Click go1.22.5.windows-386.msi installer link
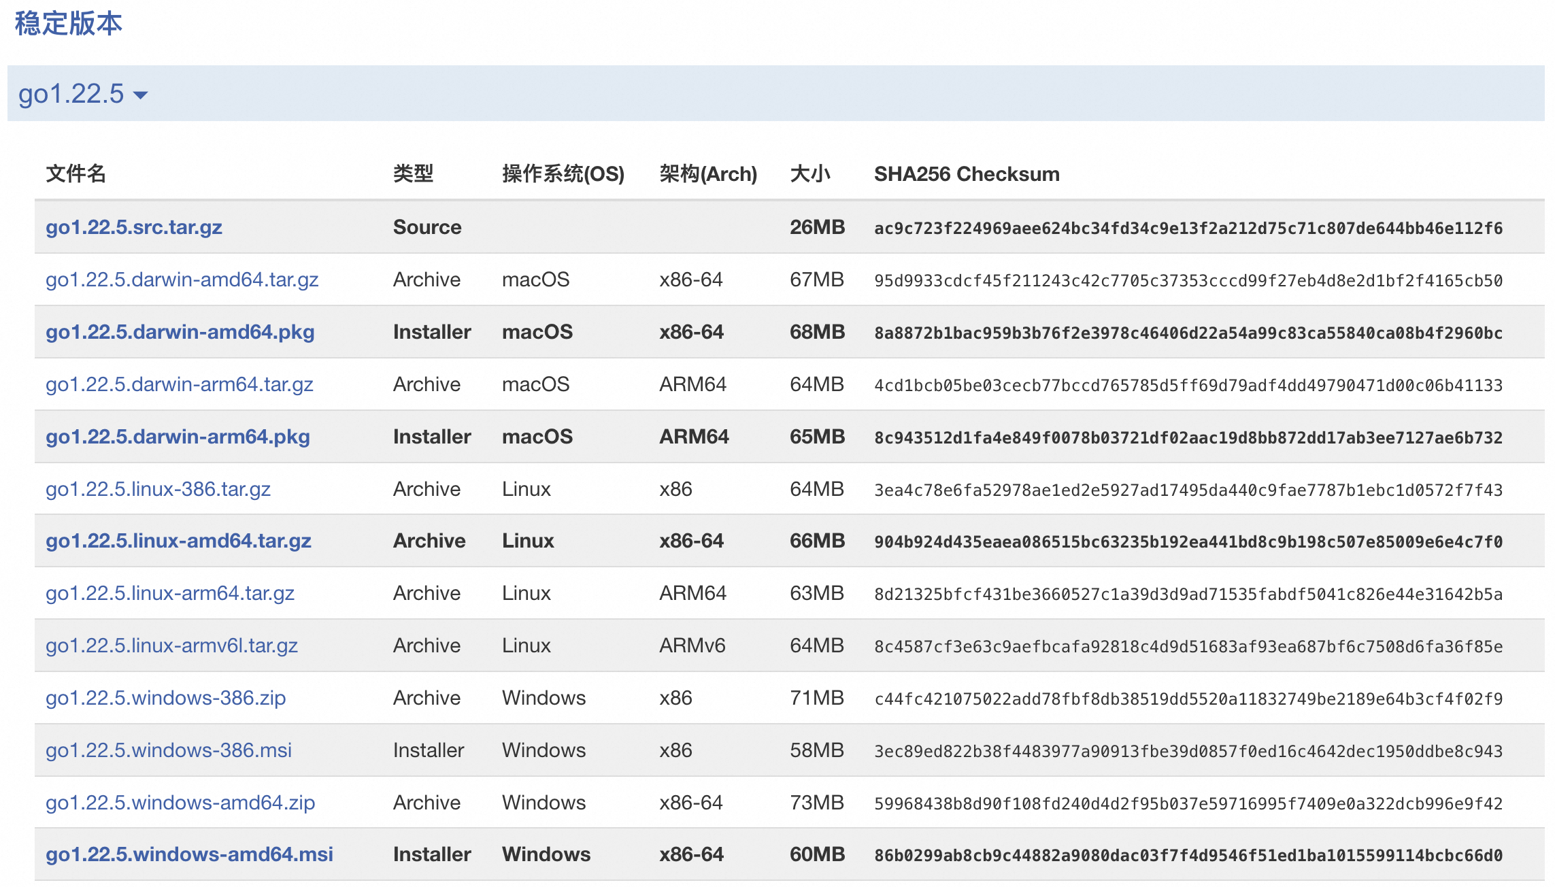This screenshot has height=887, width=1555. click(168, 750)
